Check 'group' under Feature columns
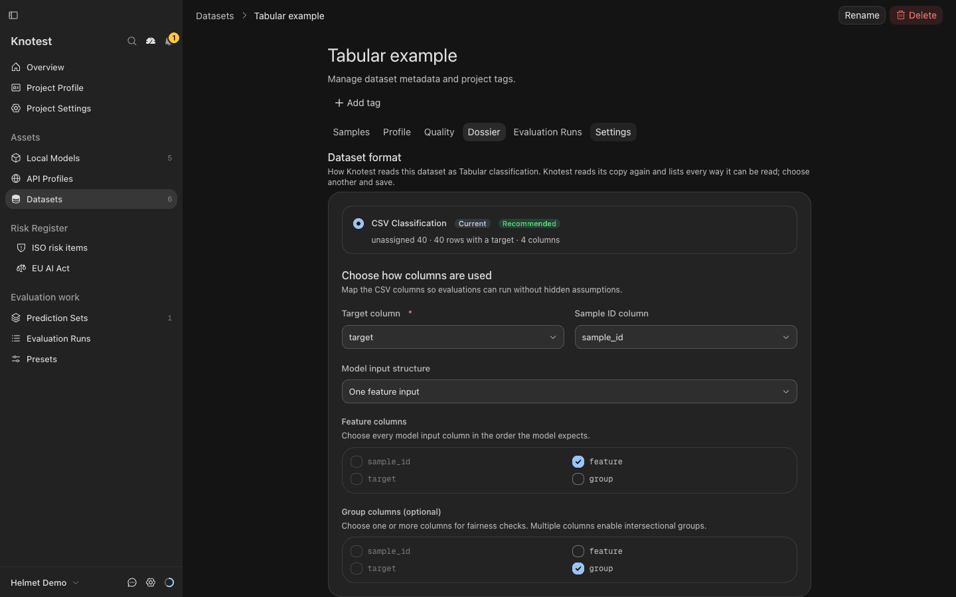This screenshot has width=956, height=597. click(578, 479)
